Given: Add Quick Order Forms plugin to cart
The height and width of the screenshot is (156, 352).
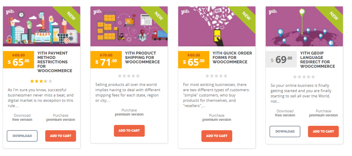Looking at the screenshot, I should [216, 136].
